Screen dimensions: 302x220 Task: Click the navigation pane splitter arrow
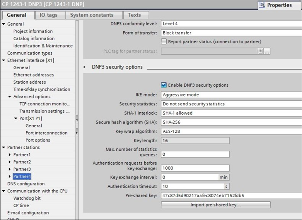pyautogui.click(x=77, y=120)
